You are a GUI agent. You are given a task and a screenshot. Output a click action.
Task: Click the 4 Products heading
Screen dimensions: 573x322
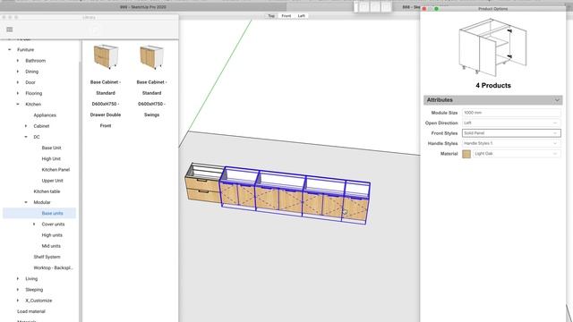tap(493, 86)
